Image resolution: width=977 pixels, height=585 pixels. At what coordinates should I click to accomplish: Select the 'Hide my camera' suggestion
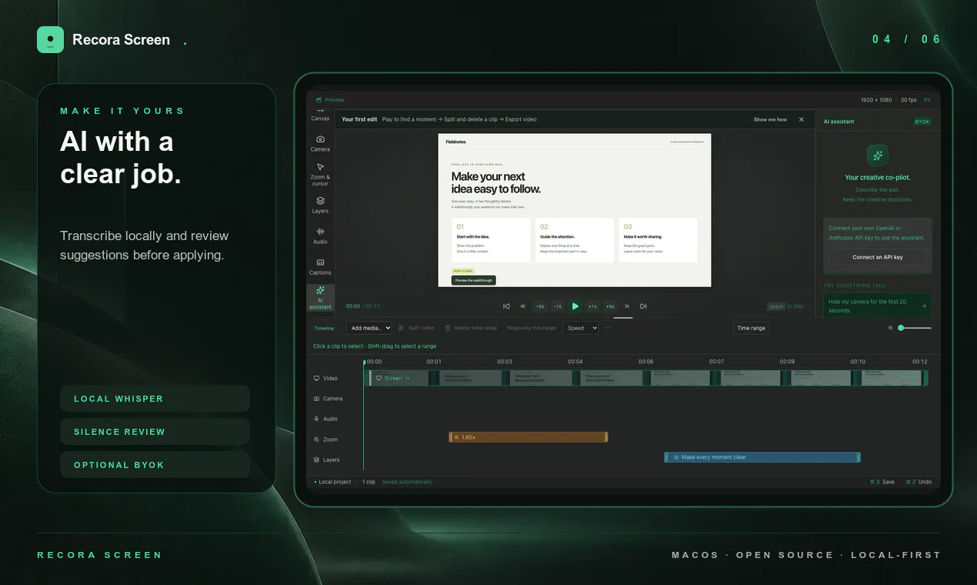pyautogui.click(x=878, y=306)
